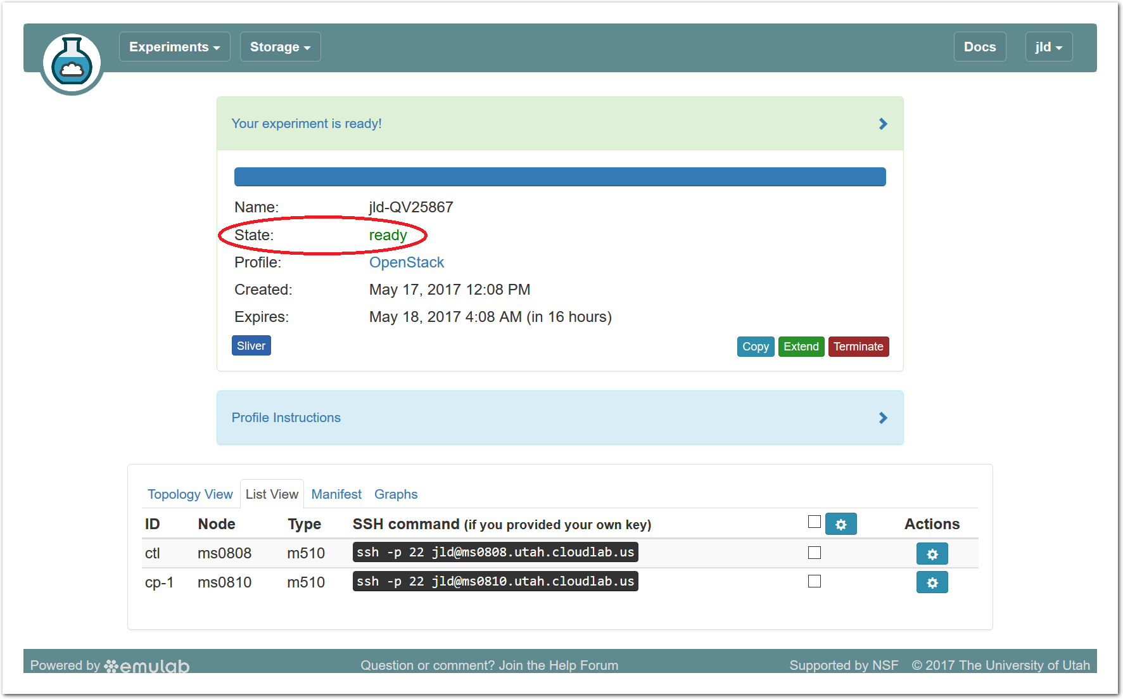Viewport: 1123px width, 699px height.
Task: Tick the checkbox for cp-1 node
Action: click(x=815, y=581)
